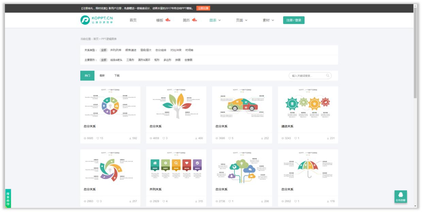Filter relation type by 对比|冲突

tap(176, 50)
